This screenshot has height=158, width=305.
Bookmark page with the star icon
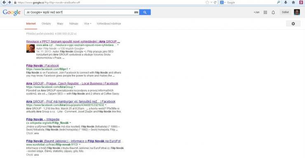207,2
